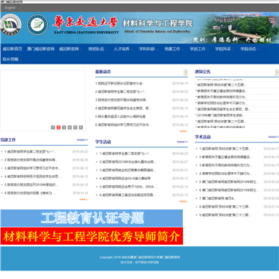Open the 通知公告 section heading
The height and width of the screenshot is (279, 279).
coord(202,71)
